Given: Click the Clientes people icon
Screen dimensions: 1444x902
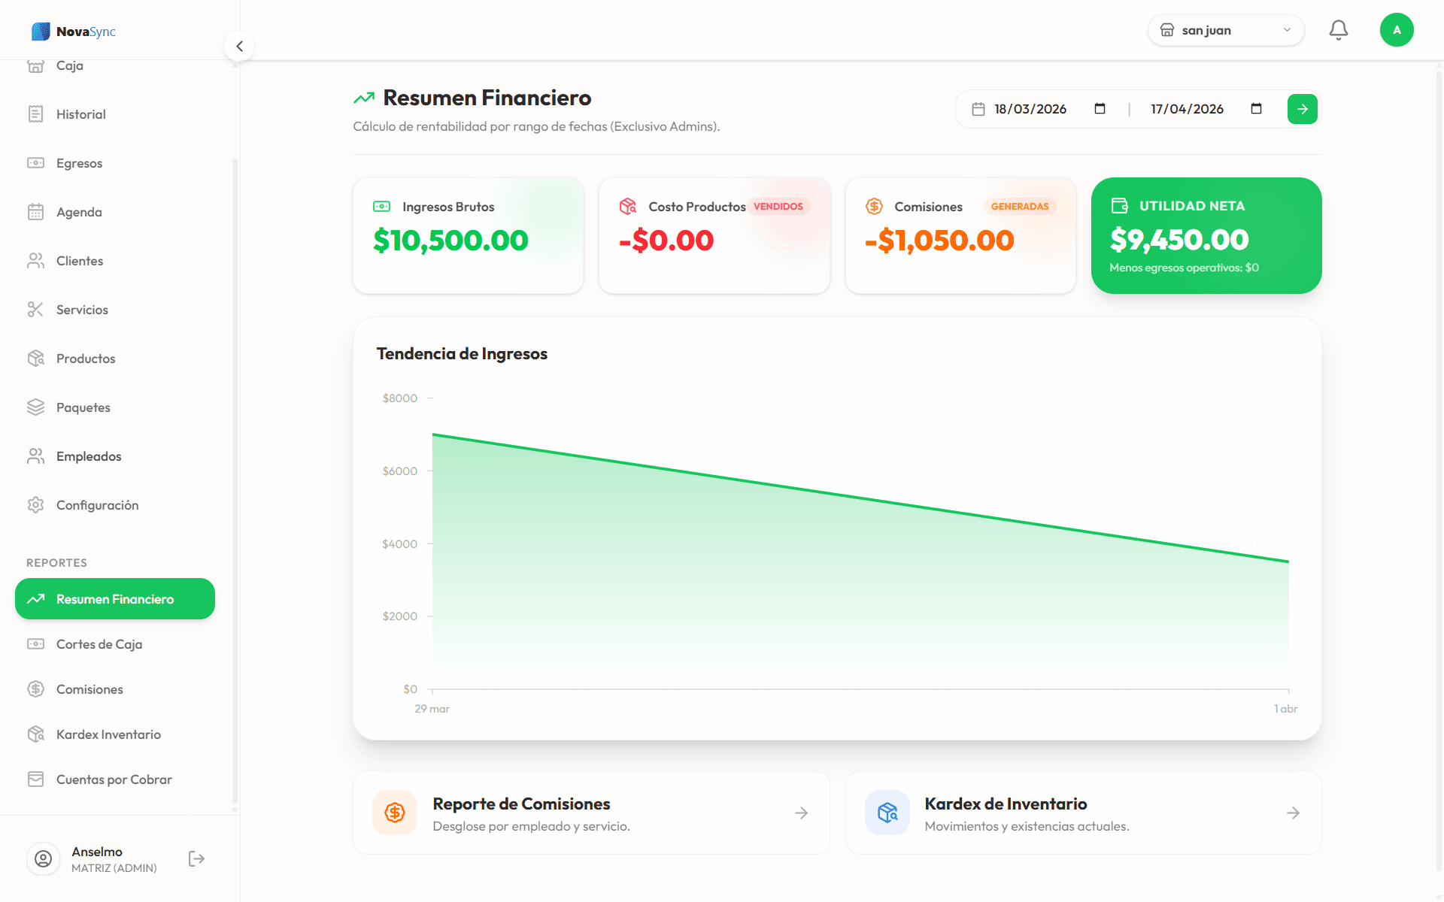Looking at the screenshot, I should (x=35, y=261).
